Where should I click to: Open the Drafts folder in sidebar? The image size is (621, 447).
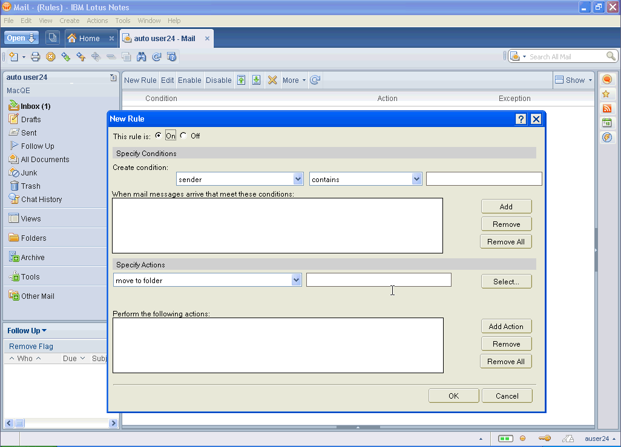click(31, 120)
